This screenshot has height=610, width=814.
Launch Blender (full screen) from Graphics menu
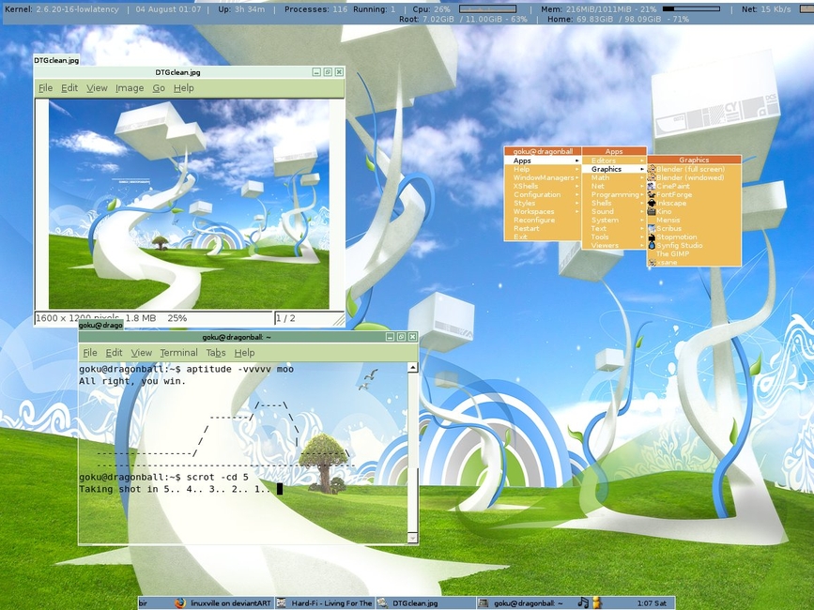point(694,169)
